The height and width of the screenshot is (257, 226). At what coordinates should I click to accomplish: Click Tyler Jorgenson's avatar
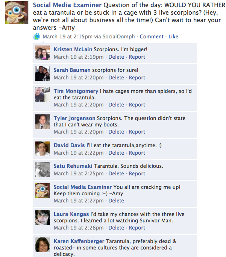43,122
